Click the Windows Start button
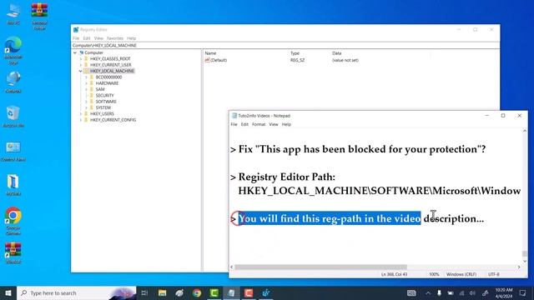 point(8,292)
